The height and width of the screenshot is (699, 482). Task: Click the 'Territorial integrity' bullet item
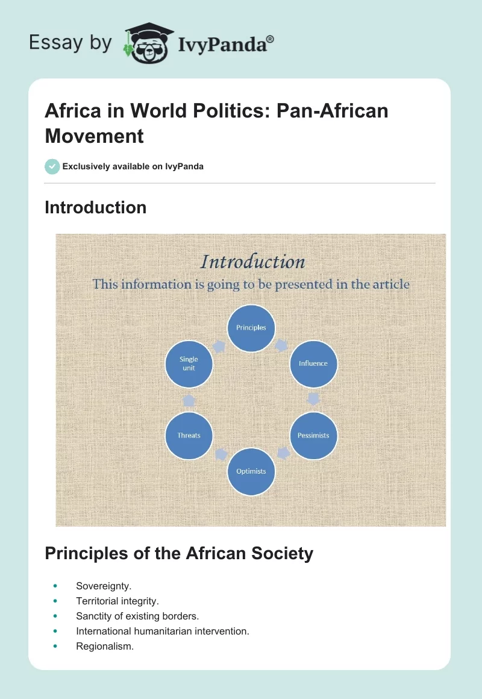[x=117, y=601]
